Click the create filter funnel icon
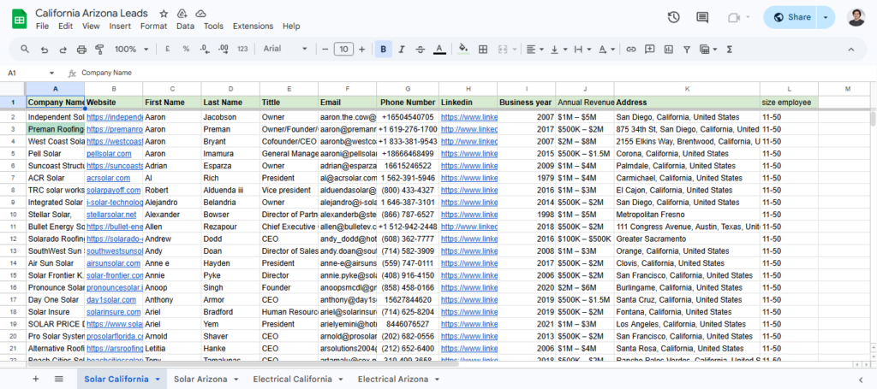877x389 pixels. [x=686, y=49]
